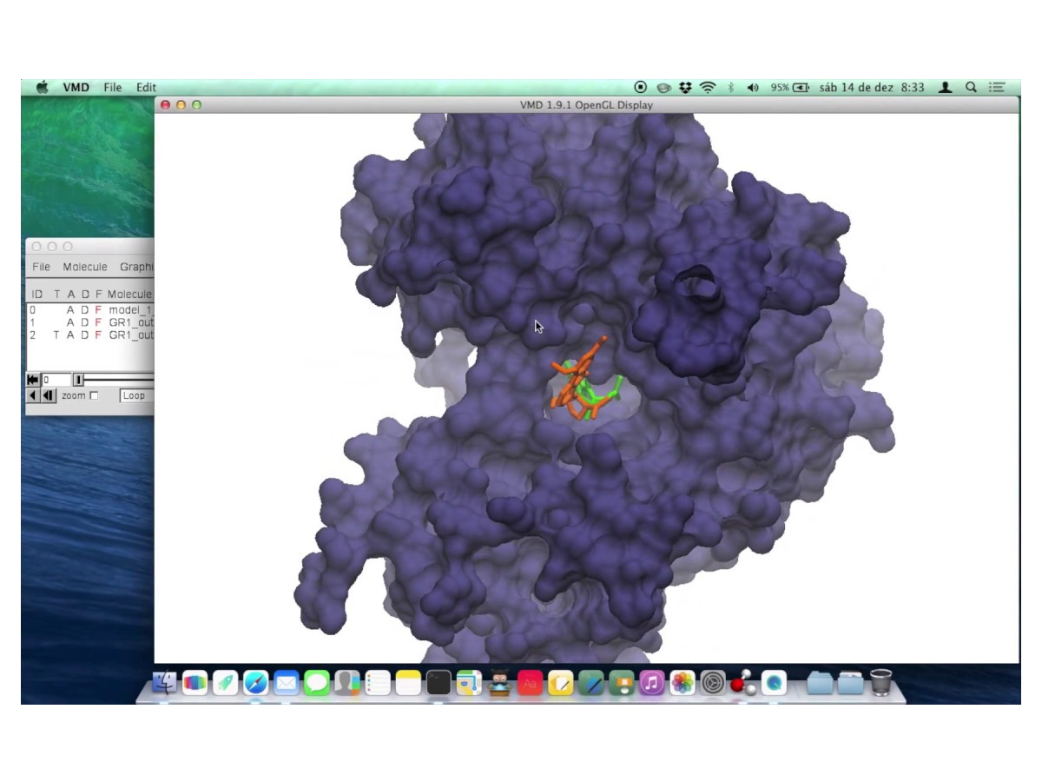Open the Loop animation style dropdown
The width and height of the screenshot is (1042, 782).
tap(135, 396)
